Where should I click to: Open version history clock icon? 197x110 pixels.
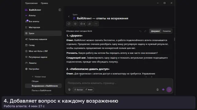coord(75,24)
